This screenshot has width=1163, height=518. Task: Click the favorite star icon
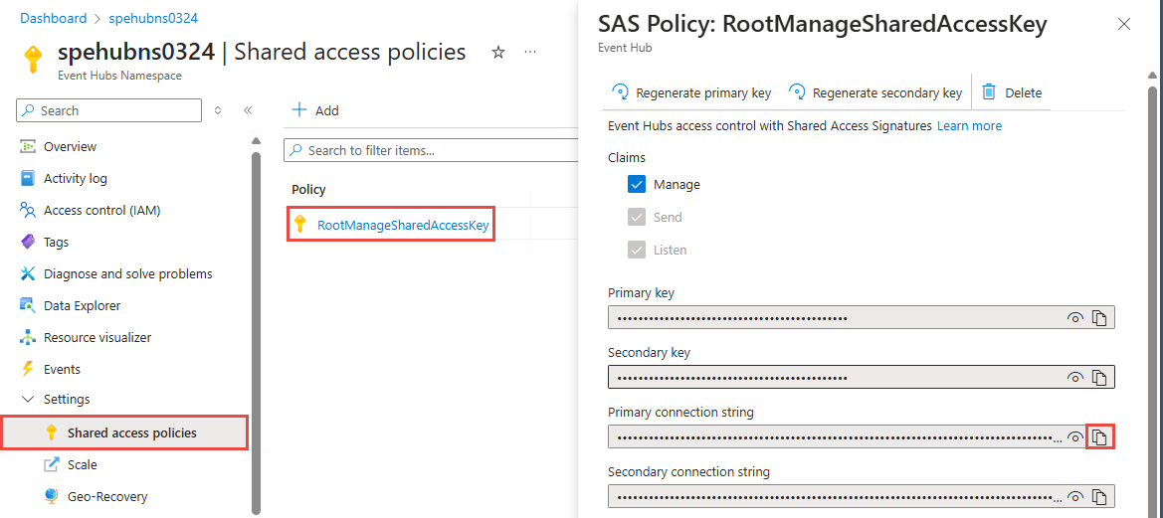[498, 53]
